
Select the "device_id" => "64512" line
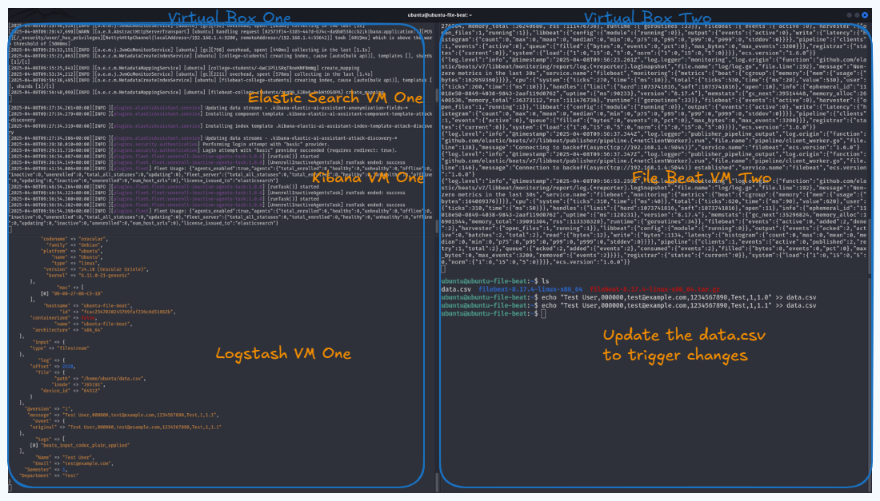click(70, 391)
